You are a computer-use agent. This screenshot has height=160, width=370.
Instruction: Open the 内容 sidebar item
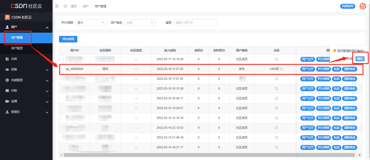(26, 59)
